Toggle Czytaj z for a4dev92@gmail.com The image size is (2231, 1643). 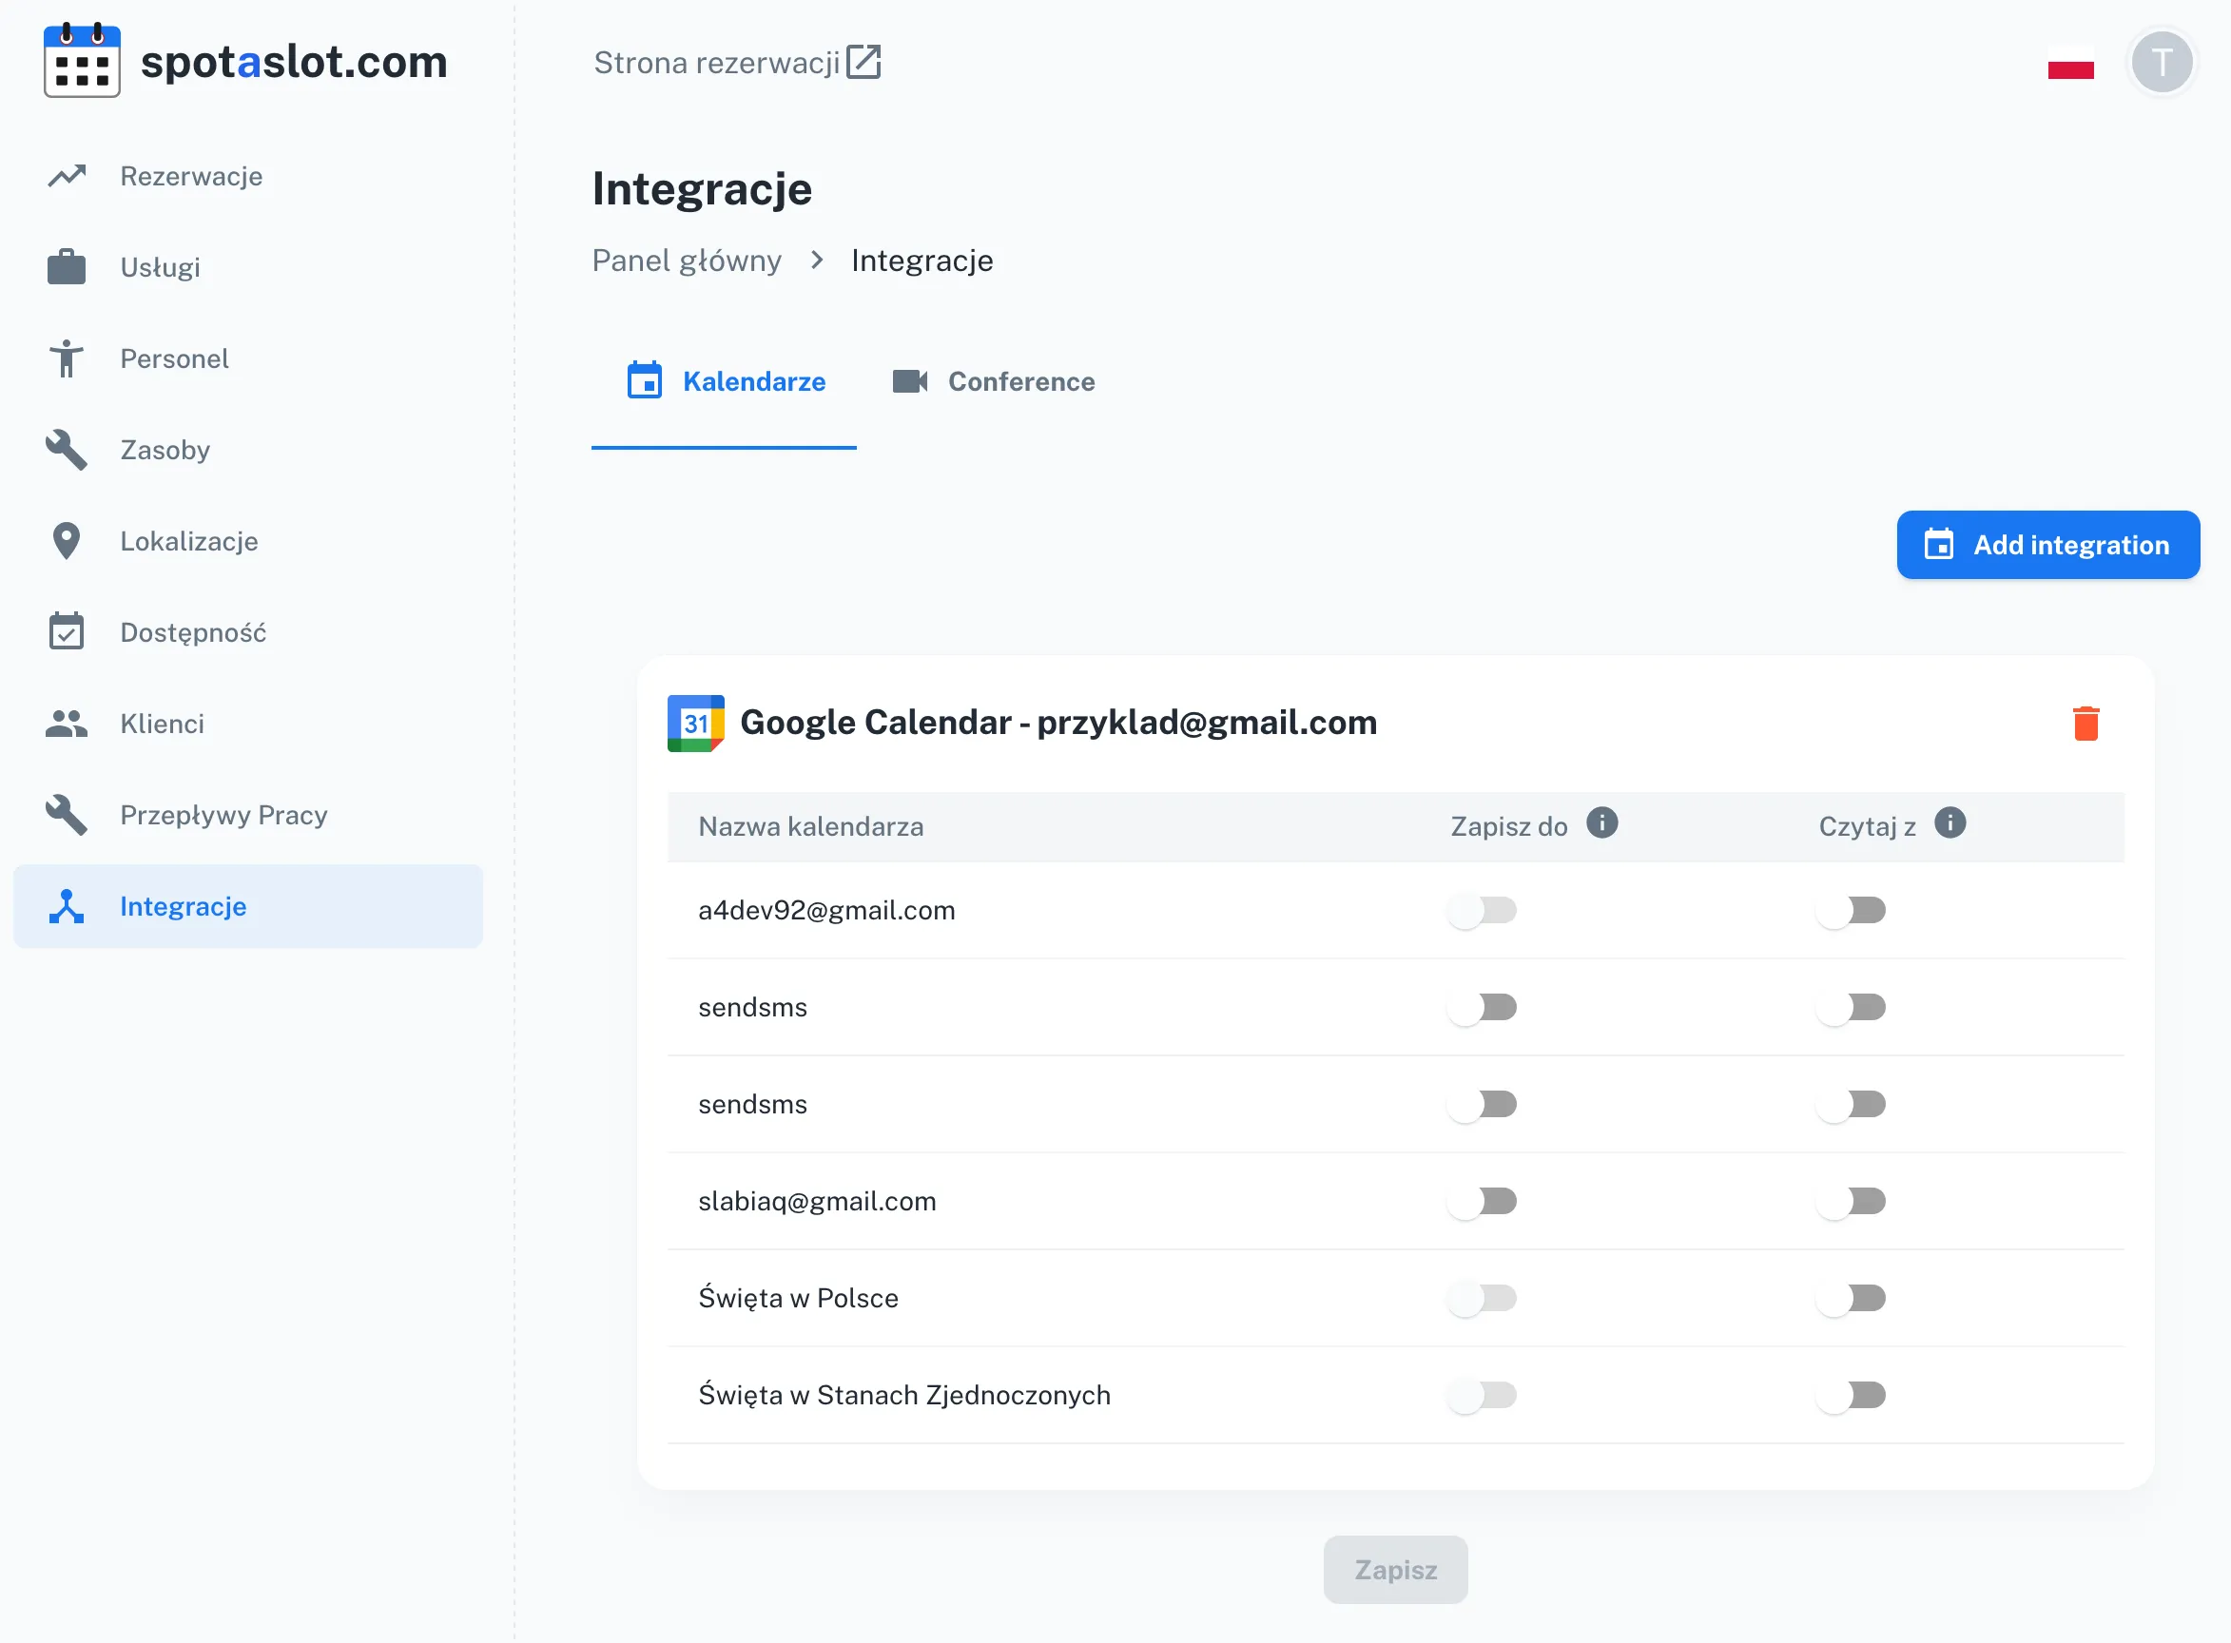tap(1851, 910)
